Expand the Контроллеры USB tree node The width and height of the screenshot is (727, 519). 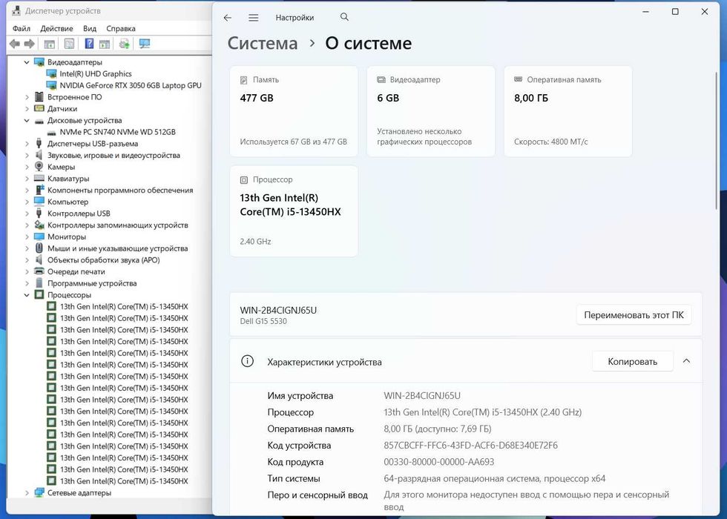click(x=27, y=214)
